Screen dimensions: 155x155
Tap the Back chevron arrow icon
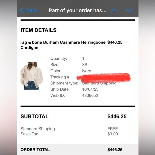[x=21, y=10]
